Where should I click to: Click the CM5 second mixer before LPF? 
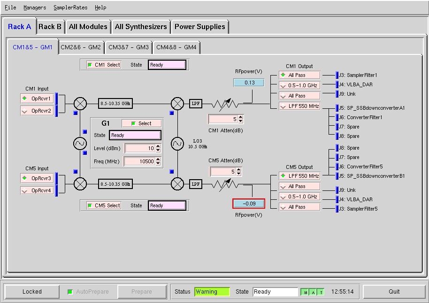tap(177, 184)
